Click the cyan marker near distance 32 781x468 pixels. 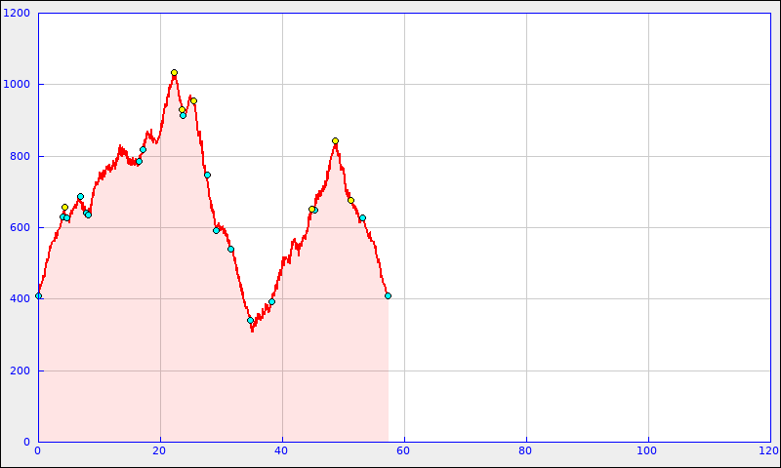[x=230, y=249]
